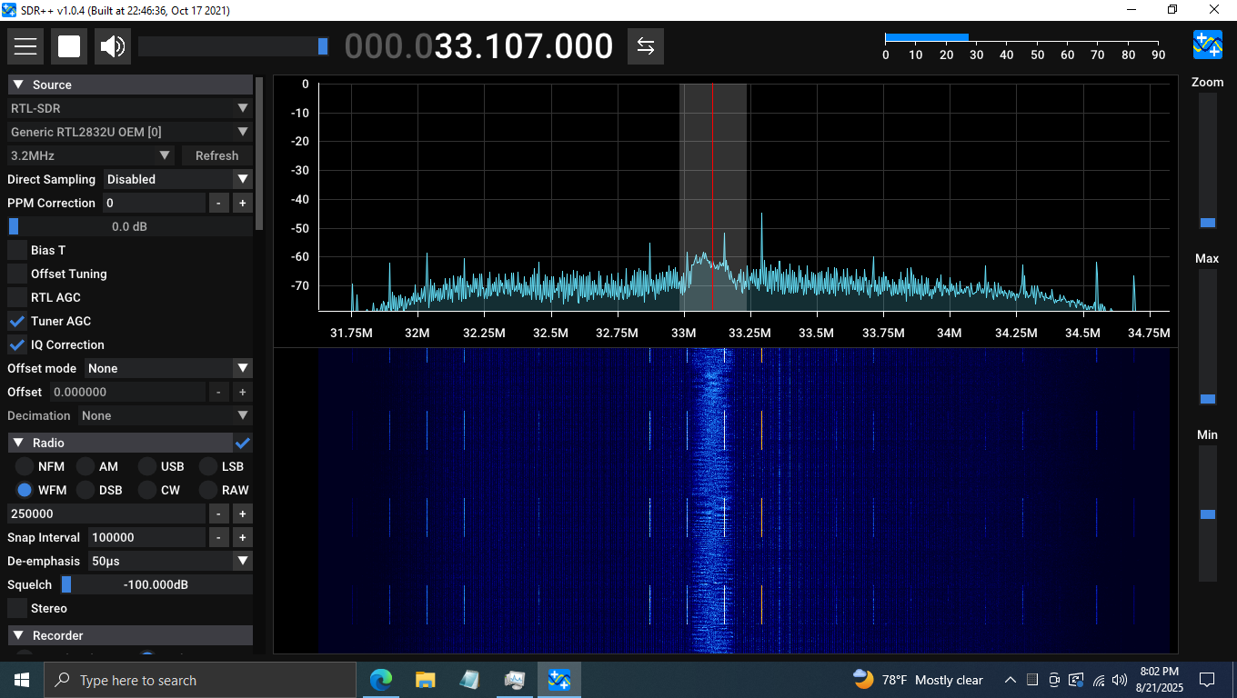This screenshot has width=1237, height=698.
Task: Open the 3.2MHz sample rate dropdown
Action: pyautogui.click(x=90, y=155)
